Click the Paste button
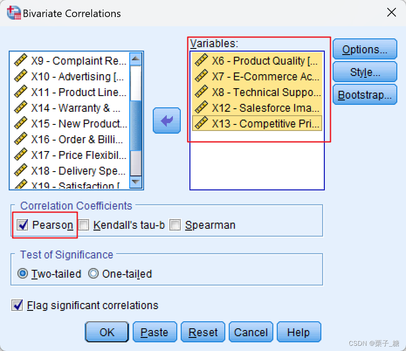 coord(155,332)
